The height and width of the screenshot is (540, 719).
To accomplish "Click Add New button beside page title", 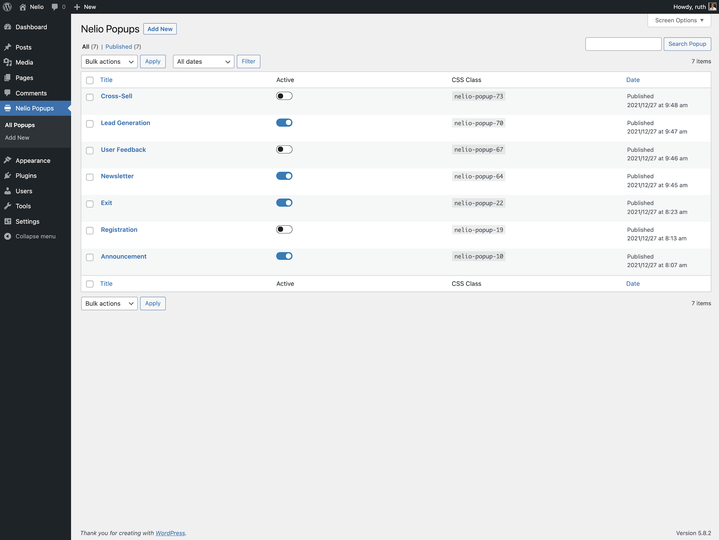I will pos(160,29).
